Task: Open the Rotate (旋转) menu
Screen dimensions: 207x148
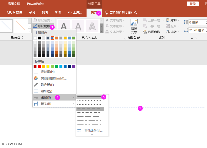Action: (172, 32)
